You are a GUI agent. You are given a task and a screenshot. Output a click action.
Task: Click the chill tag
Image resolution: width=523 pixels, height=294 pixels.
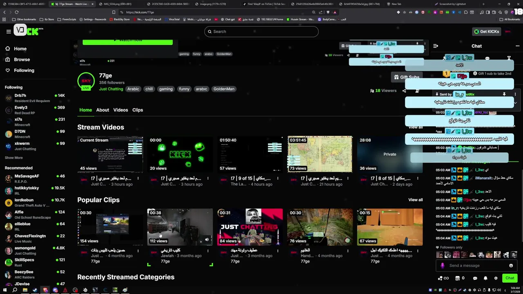pos(149,89)
